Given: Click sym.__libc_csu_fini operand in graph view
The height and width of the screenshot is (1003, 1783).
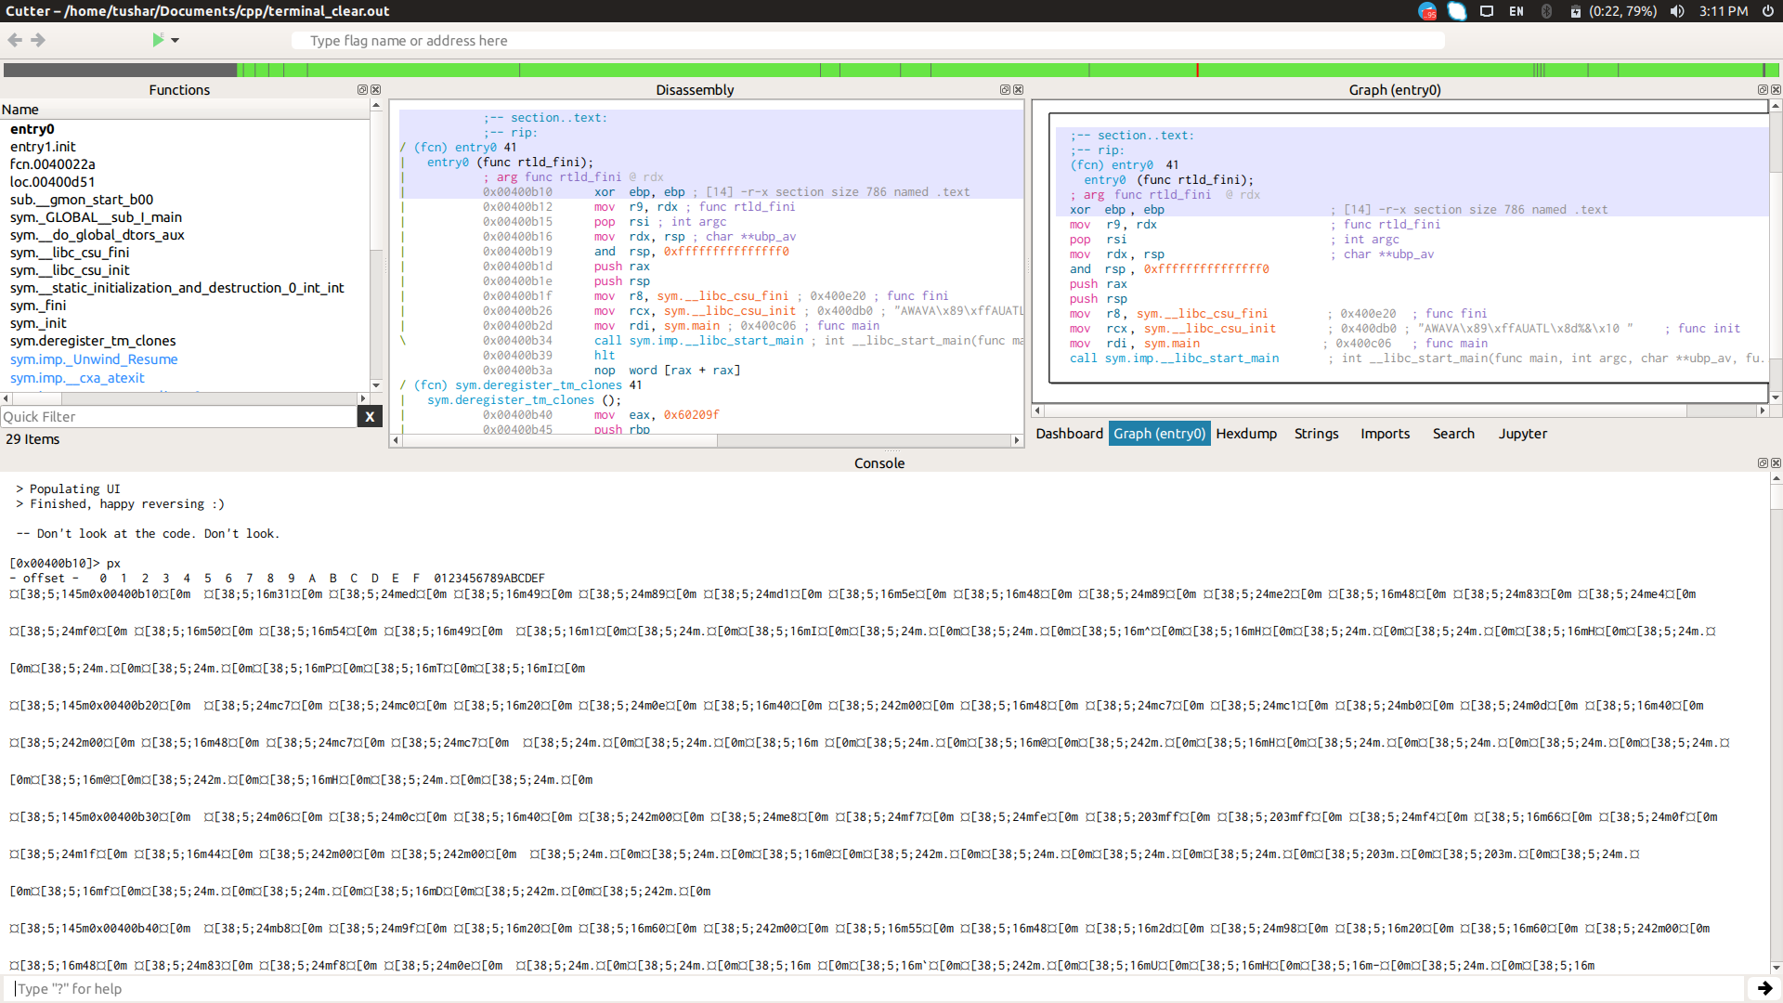Looking at the screenshot, I should click(x=1202, y=314).
